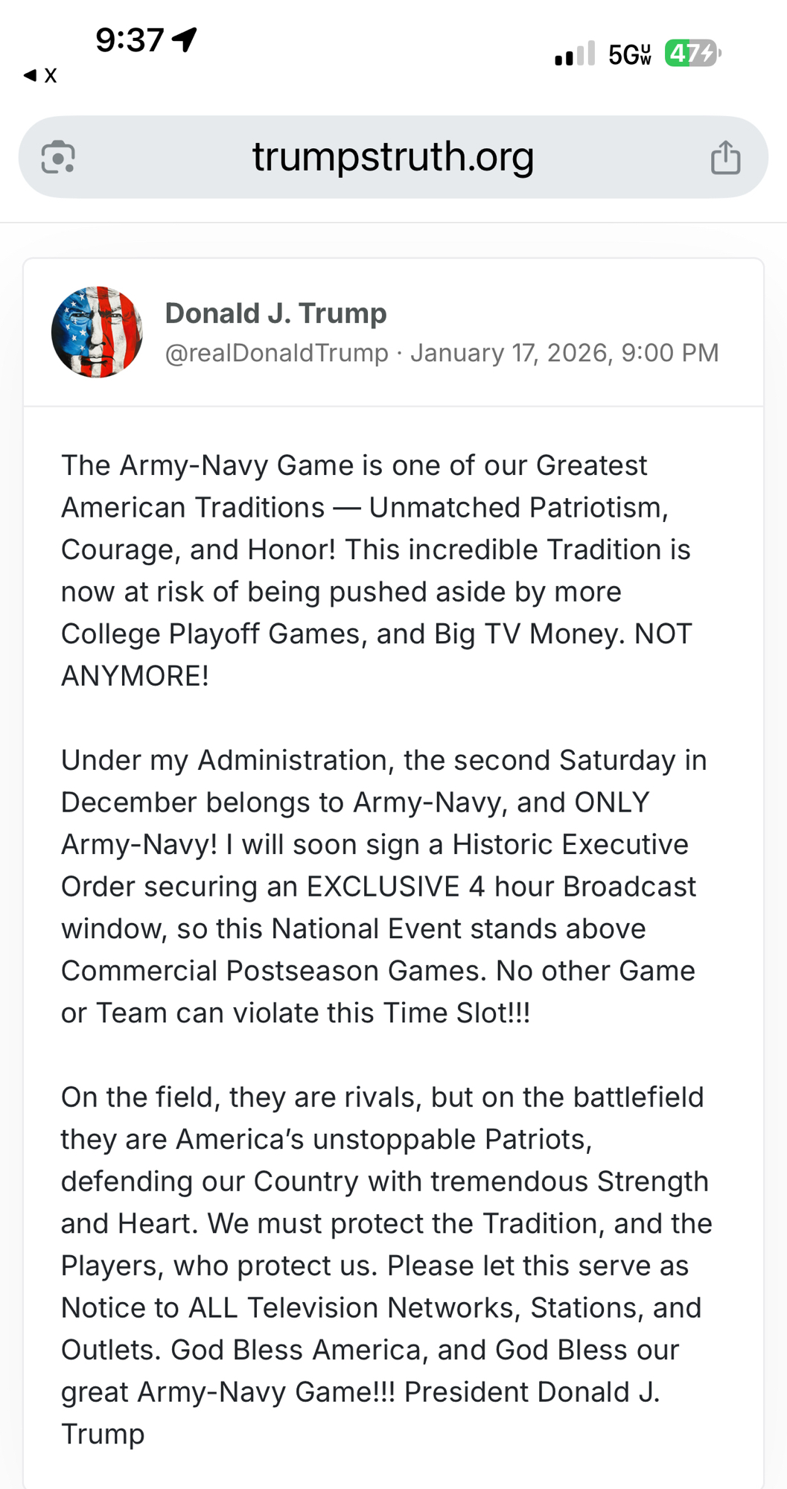Screen dimensions: 787x1489
Task: Tap the camera scan icon in address bar
Action: pos(58,157)
